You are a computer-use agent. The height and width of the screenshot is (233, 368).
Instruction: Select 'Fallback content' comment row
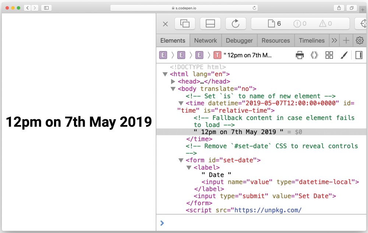pyautogui.click(x=274, y=121)
